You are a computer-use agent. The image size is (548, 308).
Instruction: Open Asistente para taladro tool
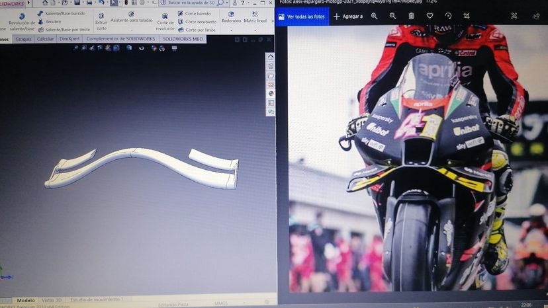coord(132,17)
